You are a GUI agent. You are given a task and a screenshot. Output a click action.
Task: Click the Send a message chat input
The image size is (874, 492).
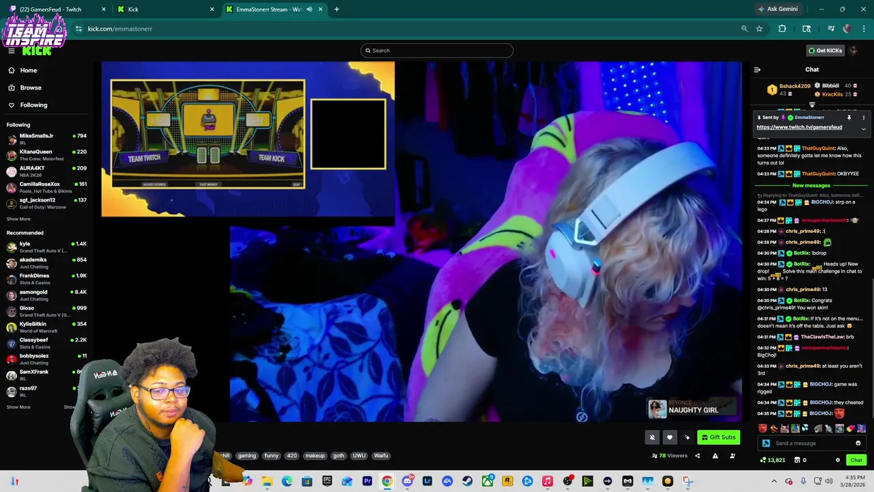[812, 443]
